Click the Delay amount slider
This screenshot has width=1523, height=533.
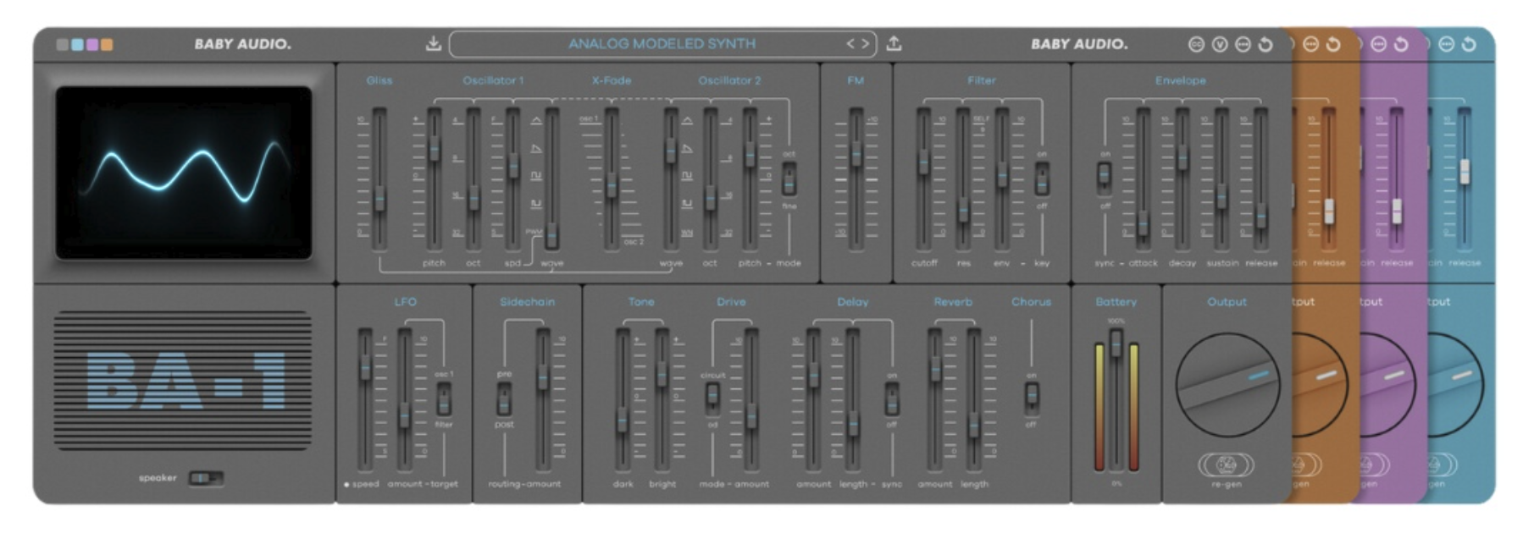pyautogui.click(x=813, y=399)
